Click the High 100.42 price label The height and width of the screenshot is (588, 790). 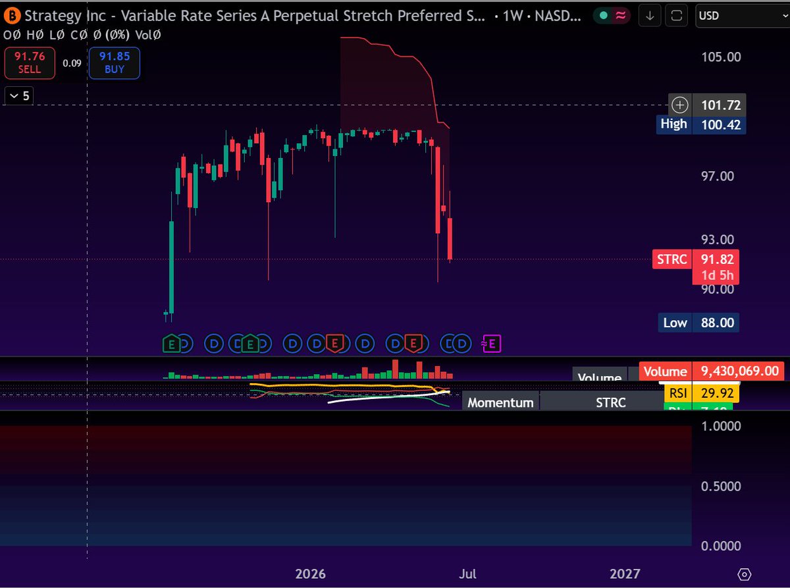(x=701, y=124)
